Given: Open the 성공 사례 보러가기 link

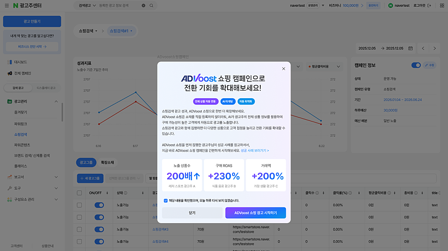Looking at the screenshot, I should coord(254,150).
